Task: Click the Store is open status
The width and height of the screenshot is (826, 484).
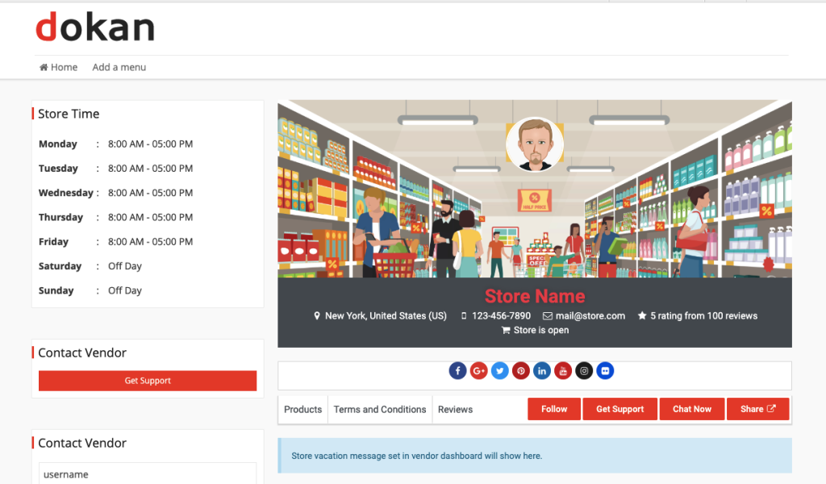Action: tap(541, 330)
